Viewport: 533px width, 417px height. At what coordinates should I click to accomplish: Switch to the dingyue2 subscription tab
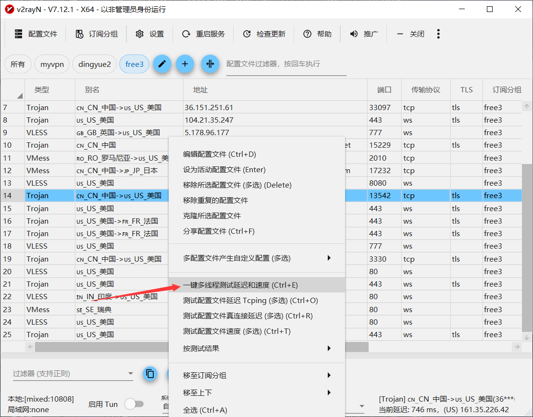point(95,64)
